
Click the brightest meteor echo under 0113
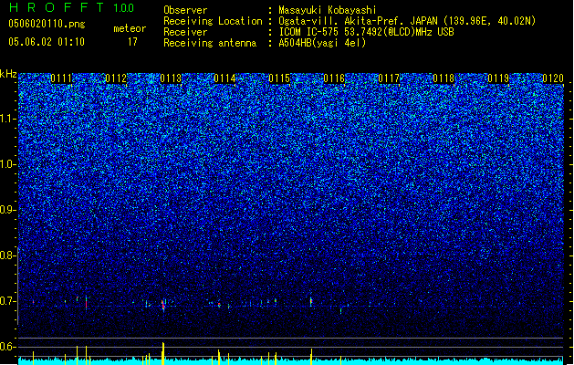pos(163,305)
